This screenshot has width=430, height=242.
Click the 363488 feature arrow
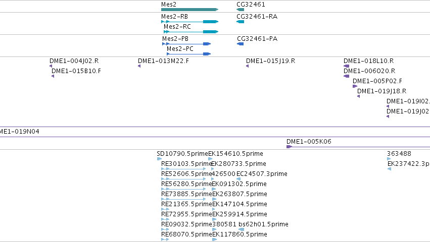click(389, 159)
